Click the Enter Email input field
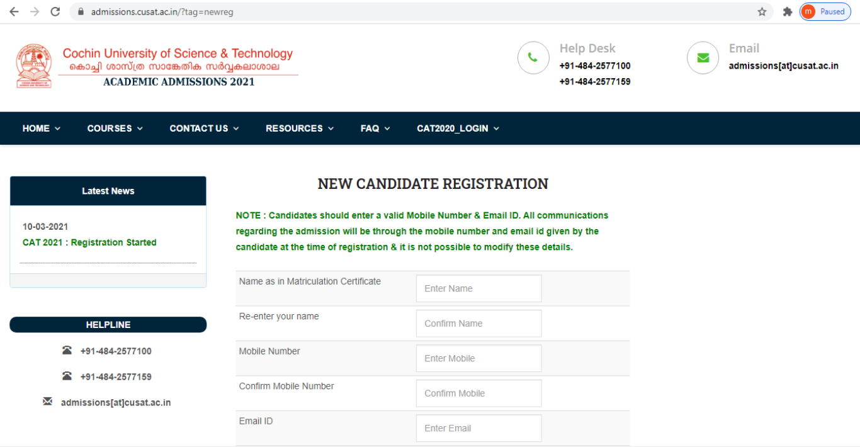This screenshot has width=860, height=447. 478,428
